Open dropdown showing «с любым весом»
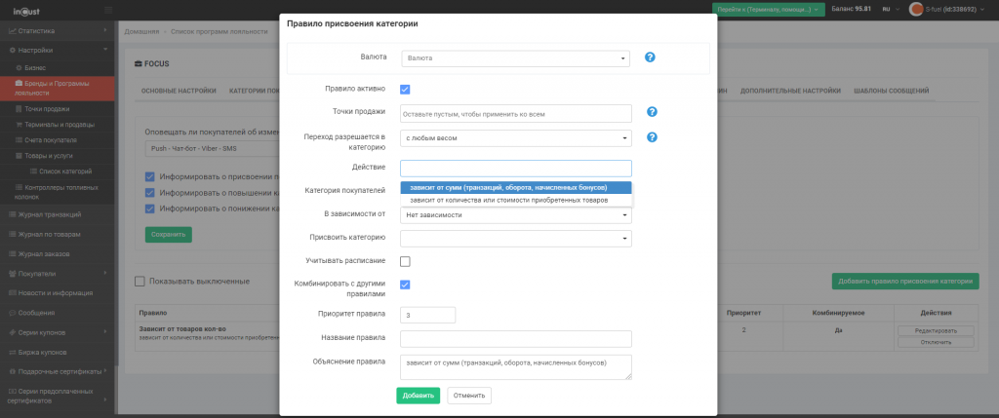 (x=515, y=138)
